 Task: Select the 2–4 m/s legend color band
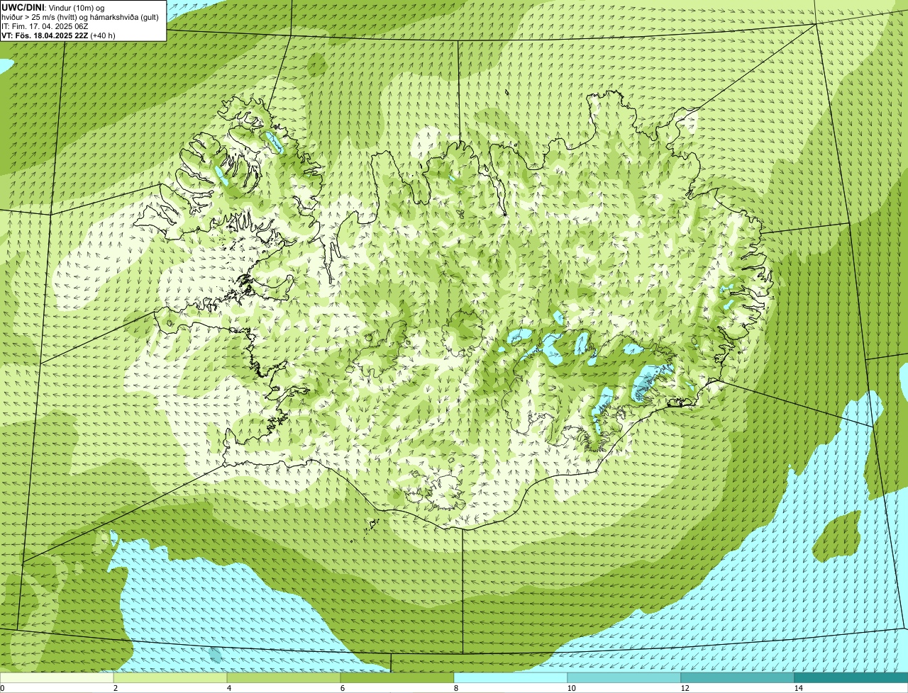(170, 677)
